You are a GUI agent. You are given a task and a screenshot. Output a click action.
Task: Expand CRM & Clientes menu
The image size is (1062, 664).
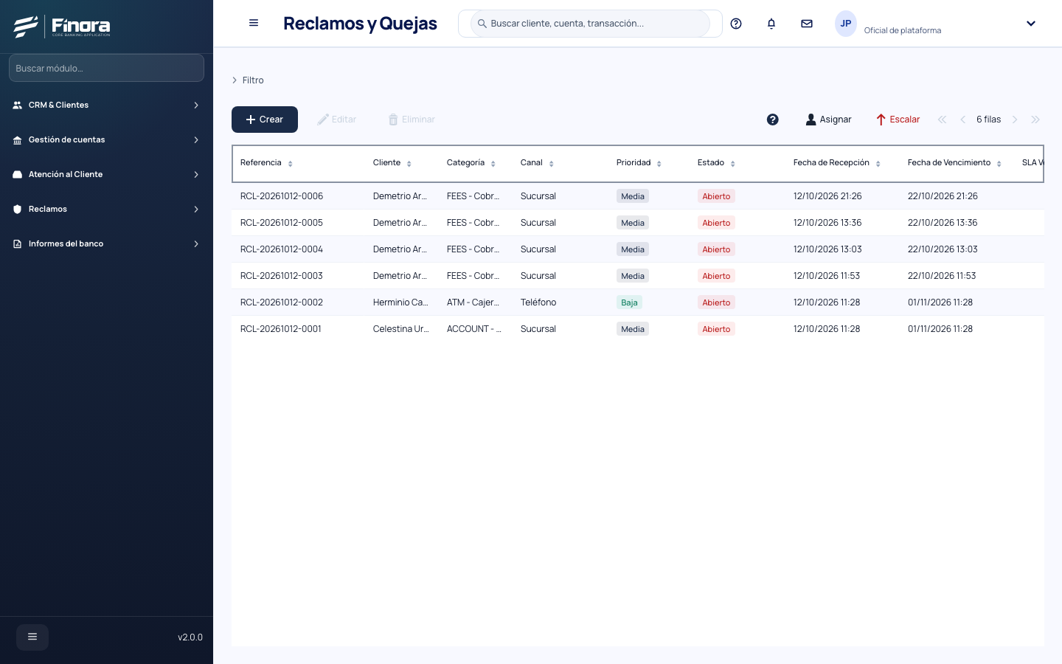click(106, 105)
